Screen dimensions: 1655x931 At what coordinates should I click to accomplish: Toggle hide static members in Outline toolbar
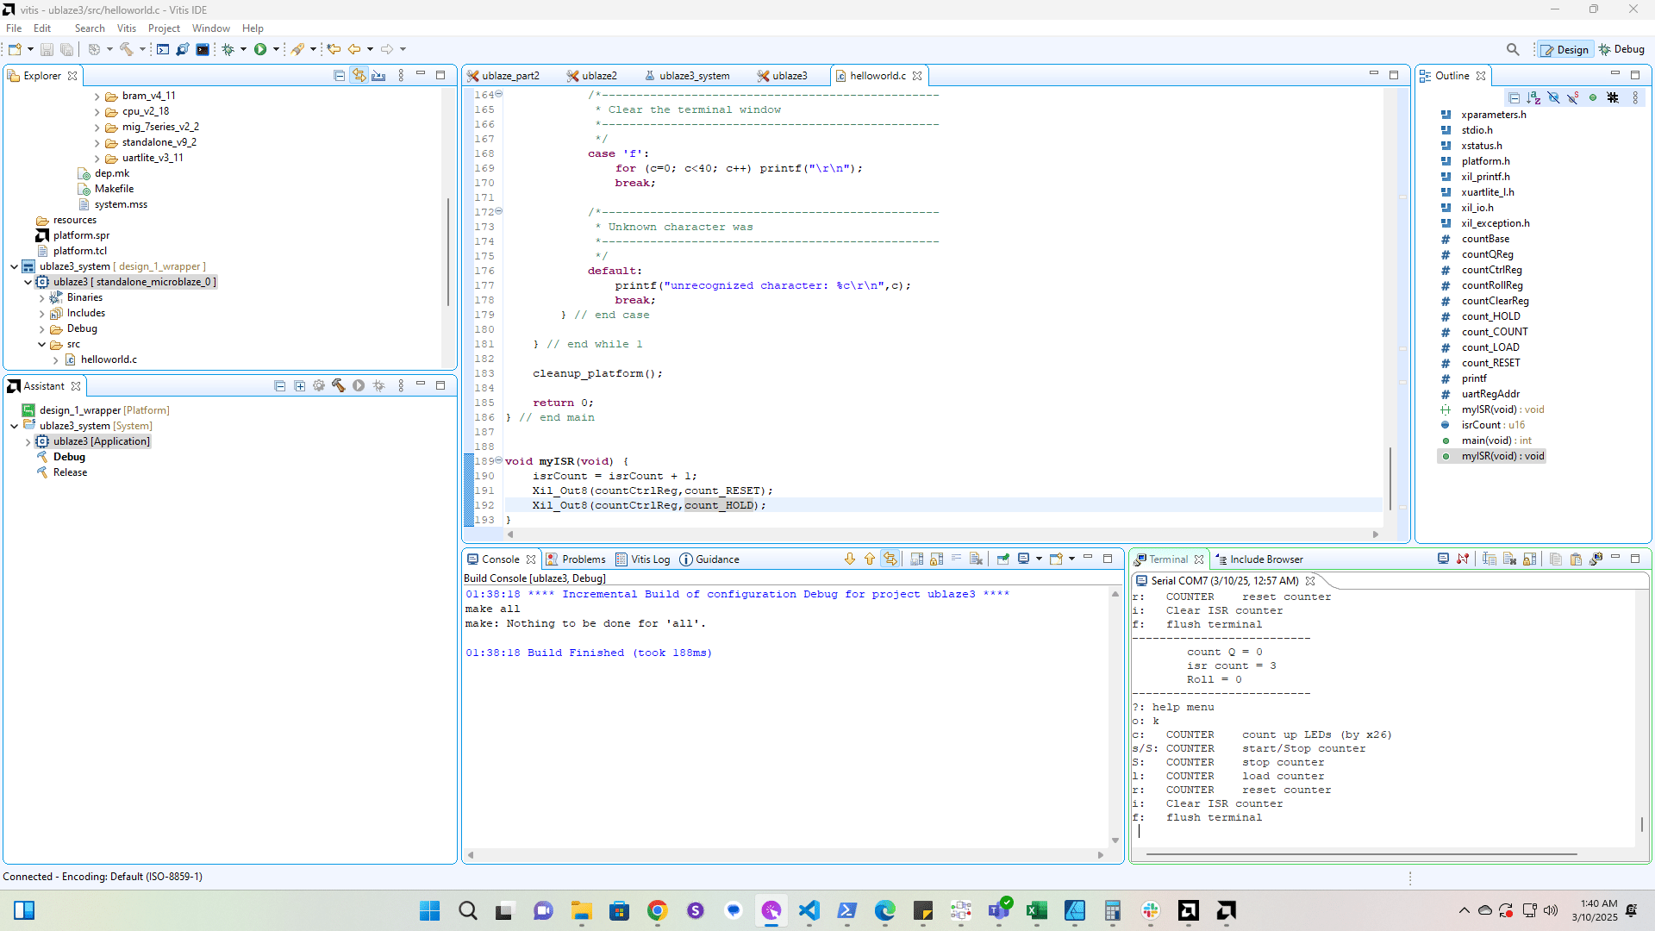pos(1573,97)
